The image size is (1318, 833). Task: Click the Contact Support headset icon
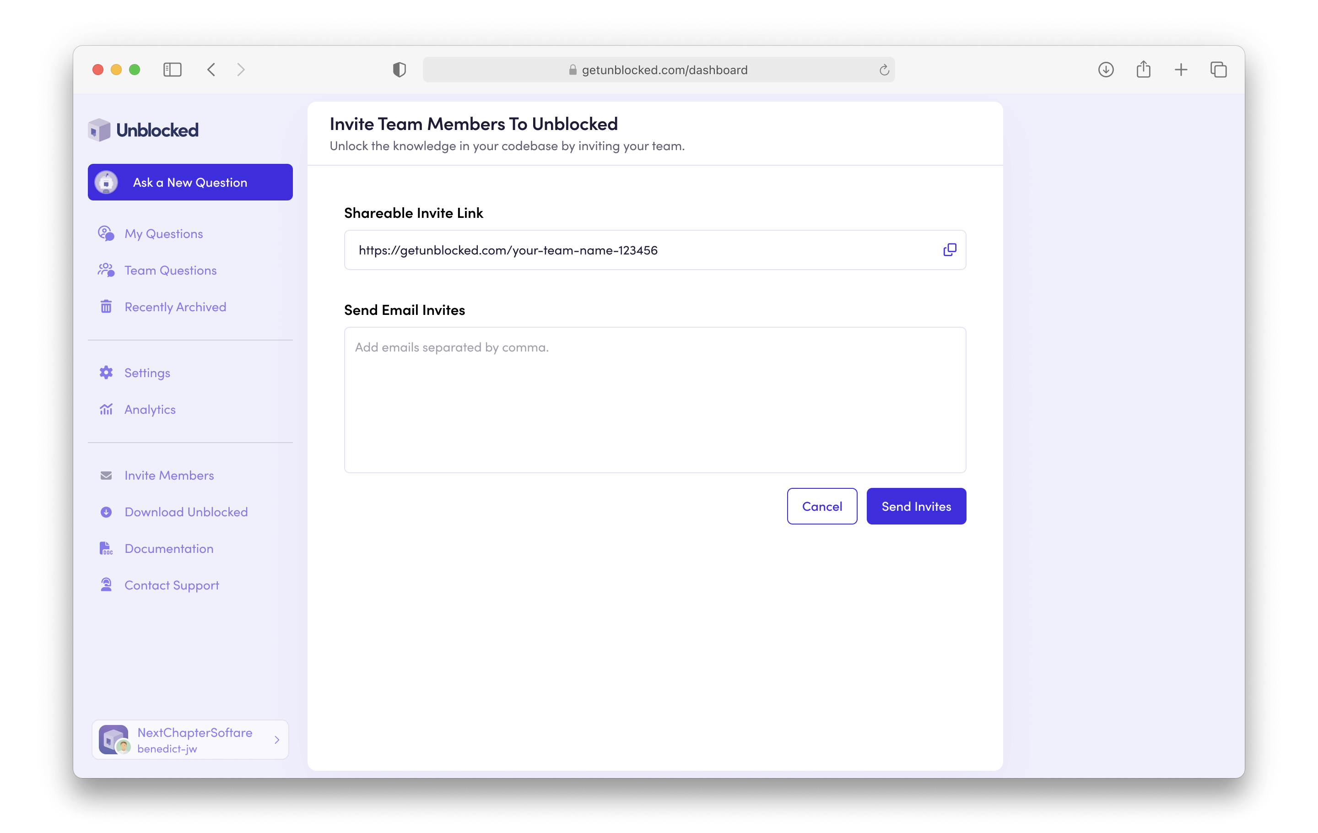106,585
